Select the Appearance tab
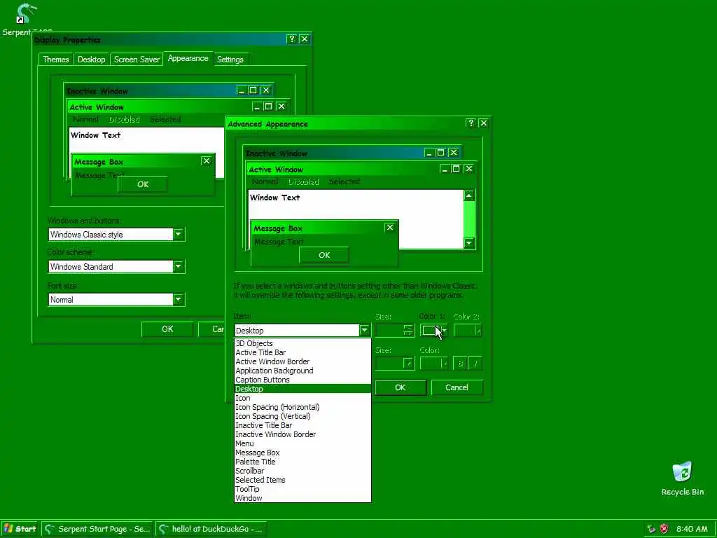Screen dimensions: 717x538 click(x=188, y=59)
